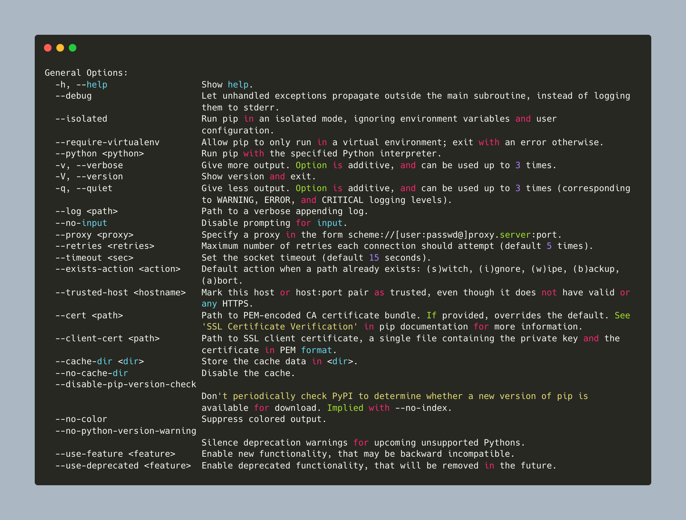Click the --help option text

[x=91, y=85]
